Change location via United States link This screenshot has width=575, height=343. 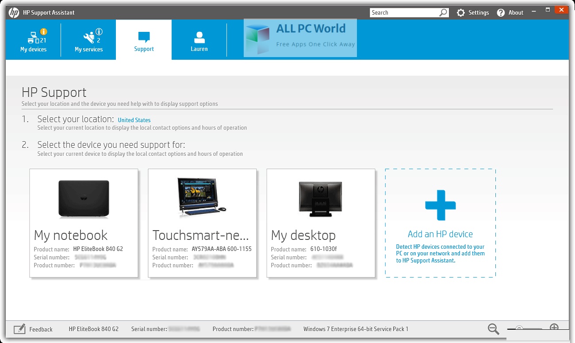point(134,120)
